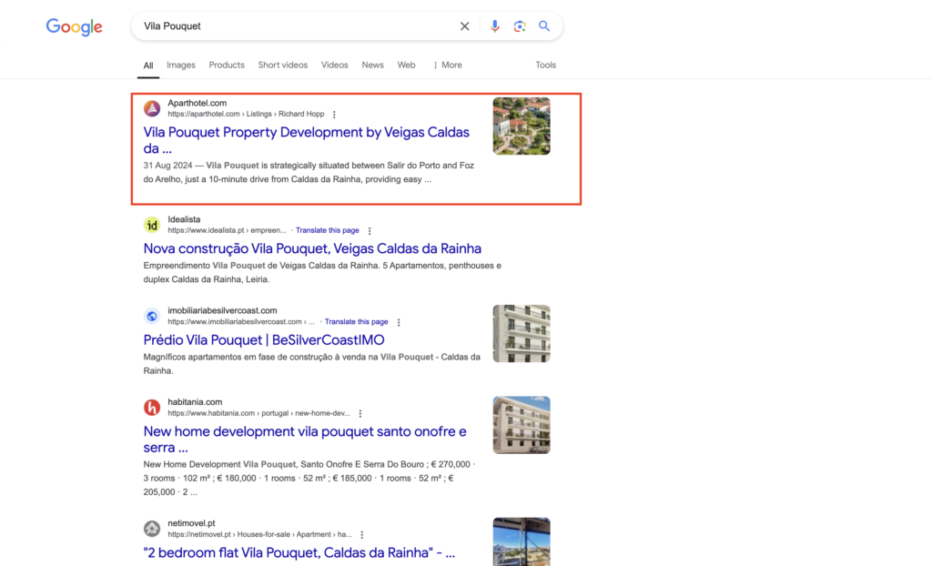Click the habitania.com portugal new-home-dev breadcrumb
Viewport: 932px width, 566px height.
tap(258, 413)
